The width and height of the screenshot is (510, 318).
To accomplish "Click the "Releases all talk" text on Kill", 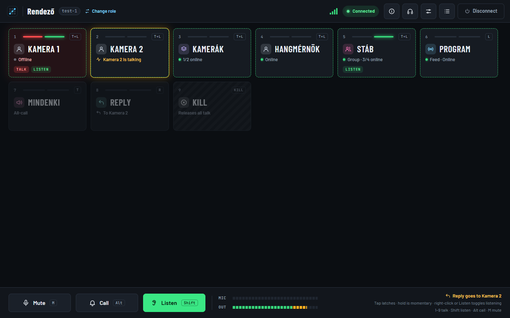I will tap(194, 113).
